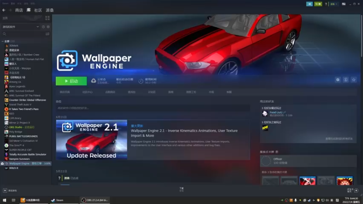Open the 'Officer' badge progress card
This screenshot has width=363, height=204.
pyautogui.click(x=308, y=161)
